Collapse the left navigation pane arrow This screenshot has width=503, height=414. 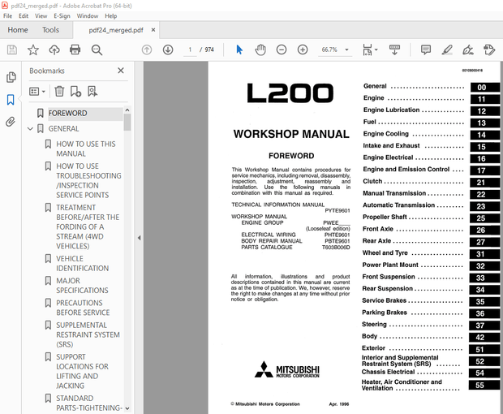[140, 238]
